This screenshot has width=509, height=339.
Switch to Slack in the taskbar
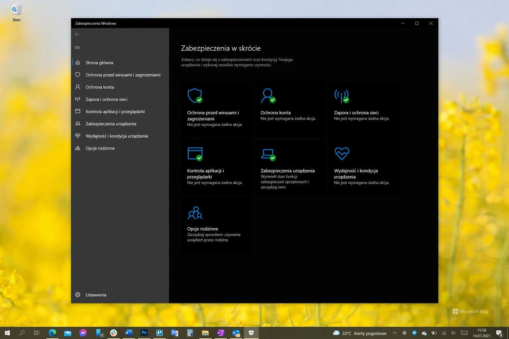(x=114, y=333)
